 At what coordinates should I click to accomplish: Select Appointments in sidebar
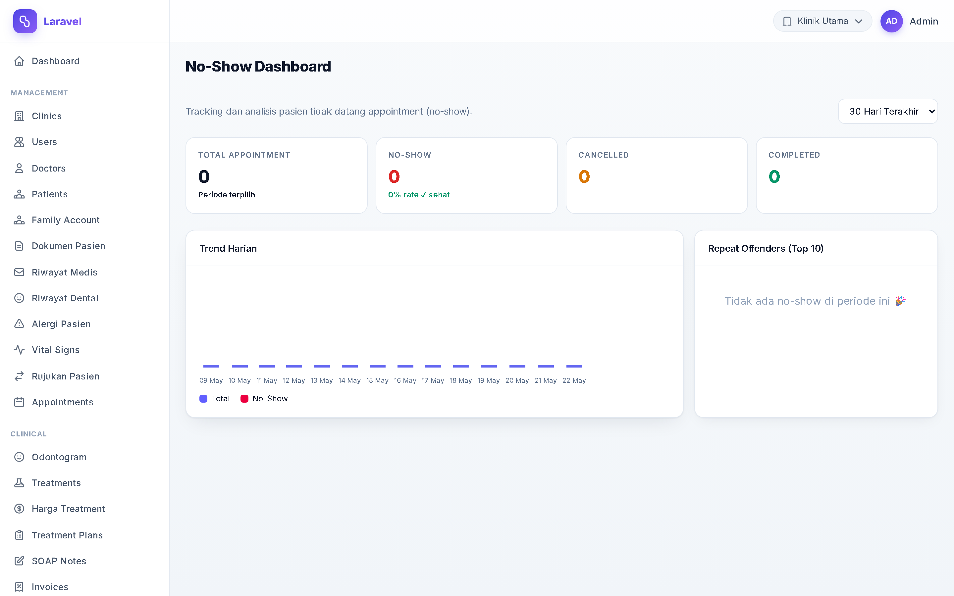pos(84,402)
